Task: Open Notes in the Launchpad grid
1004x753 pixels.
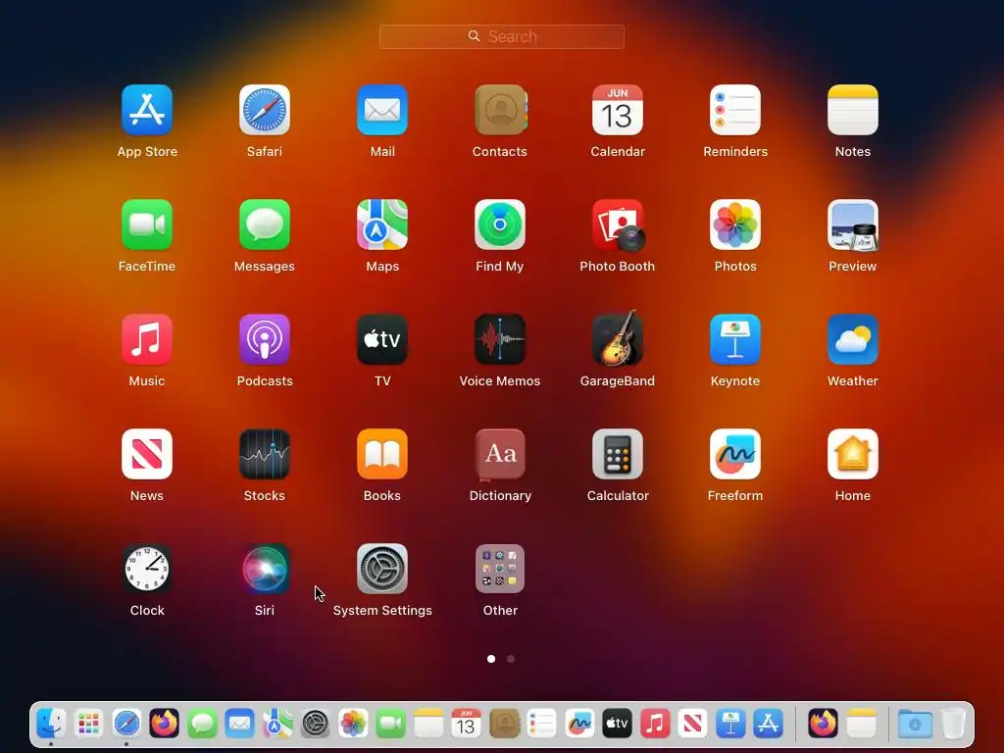Action: coord(853,110)
